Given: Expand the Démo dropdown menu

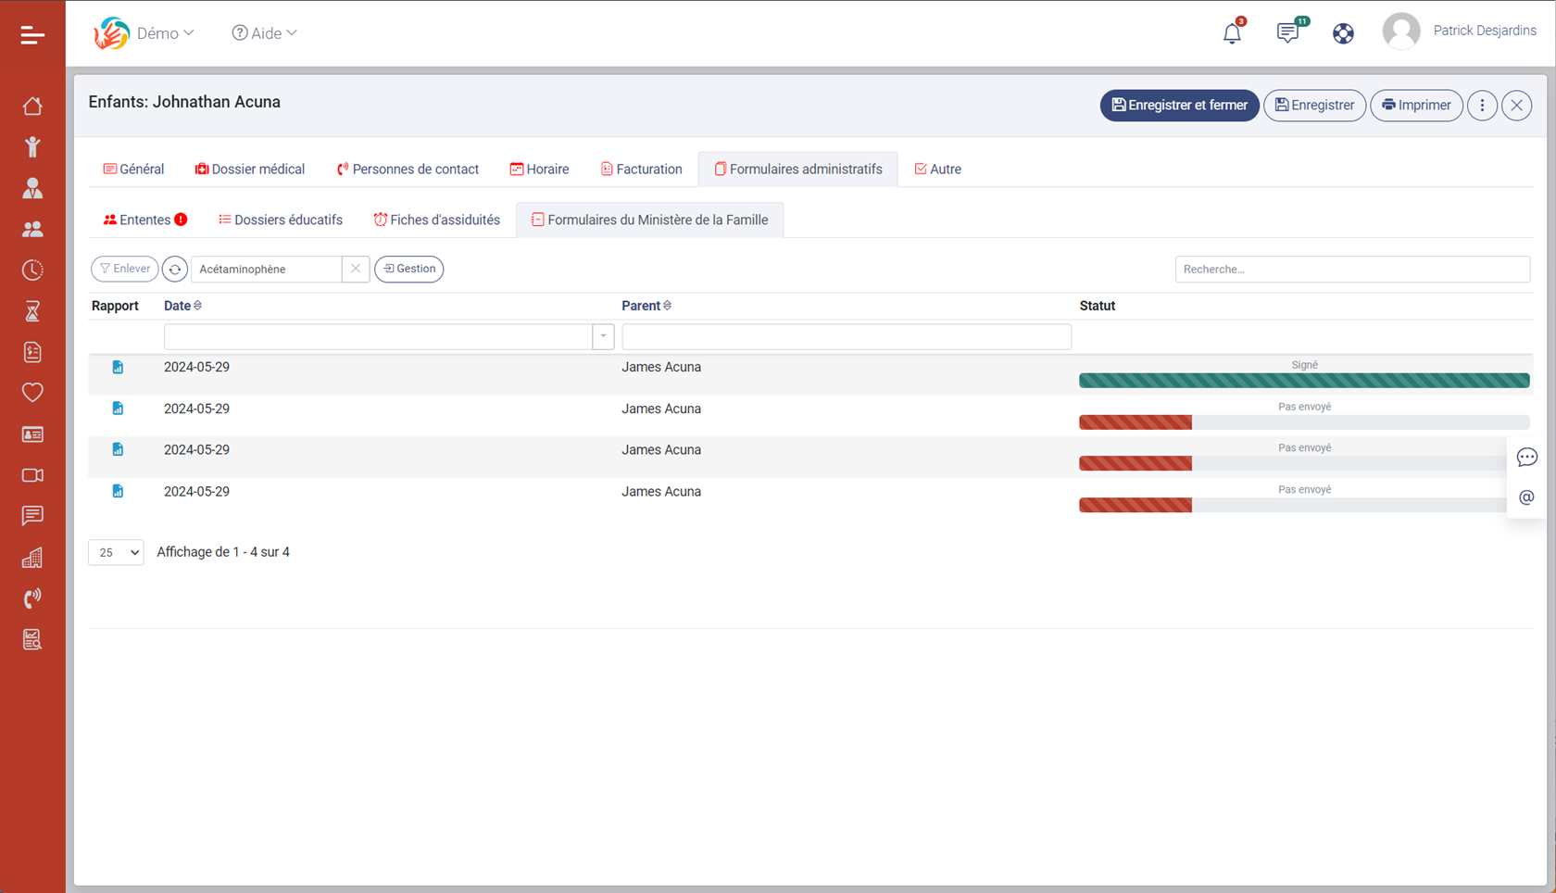Looking at the screenshot, I should point(165,33).
